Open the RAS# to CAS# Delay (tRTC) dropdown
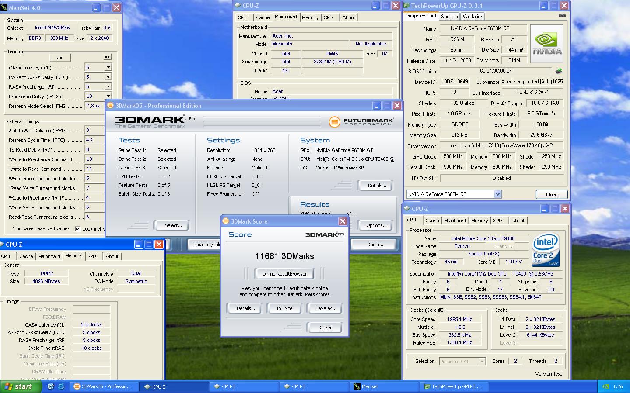The height and width of the screenshot is (393, 630). pos(108,77)
